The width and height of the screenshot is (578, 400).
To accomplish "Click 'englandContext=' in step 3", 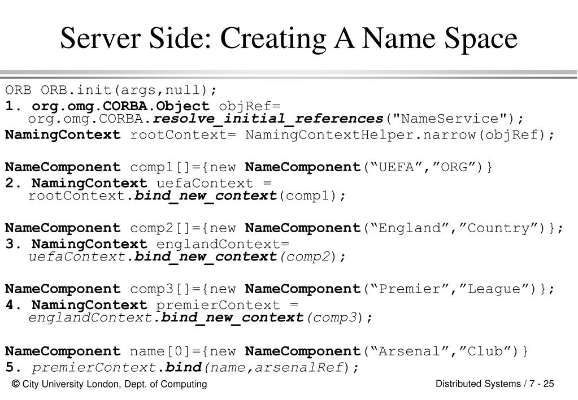I will (x=223, y=244).
